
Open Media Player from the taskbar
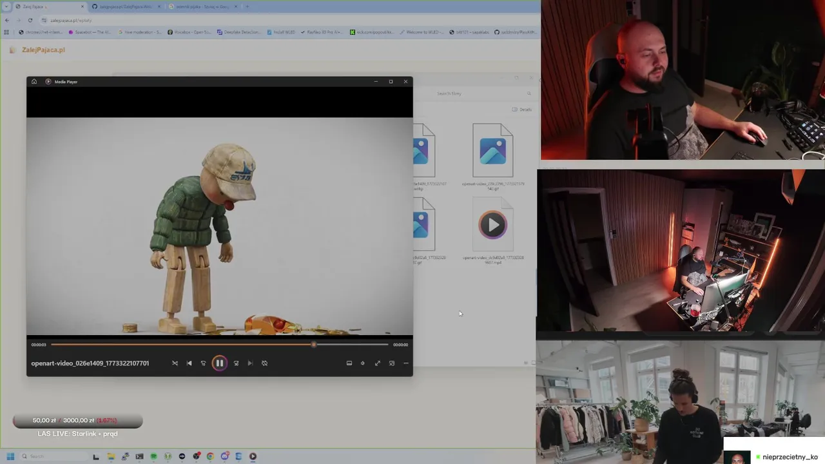click(x=253, y=456)
